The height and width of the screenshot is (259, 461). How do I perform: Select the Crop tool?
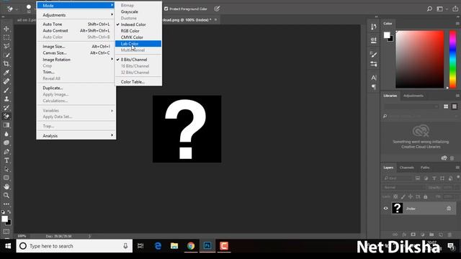6,64
